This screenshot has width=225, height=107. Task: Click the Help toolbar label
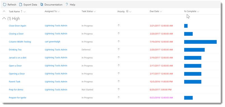tap(73, 5)
